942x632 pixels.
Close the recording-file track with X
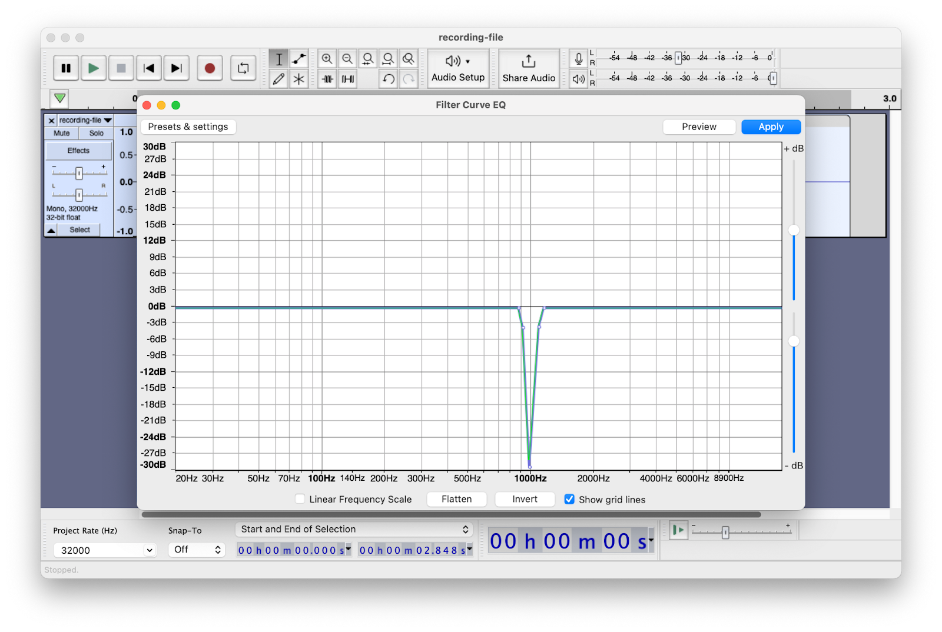point(51,121)
